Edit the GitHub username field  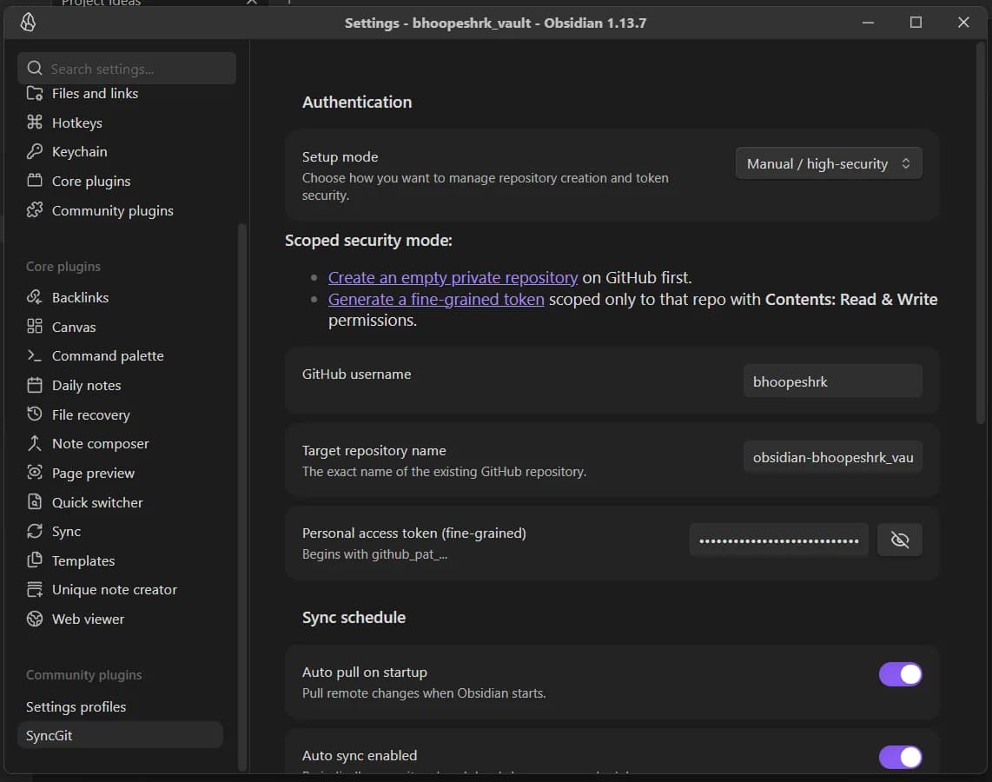832,381
